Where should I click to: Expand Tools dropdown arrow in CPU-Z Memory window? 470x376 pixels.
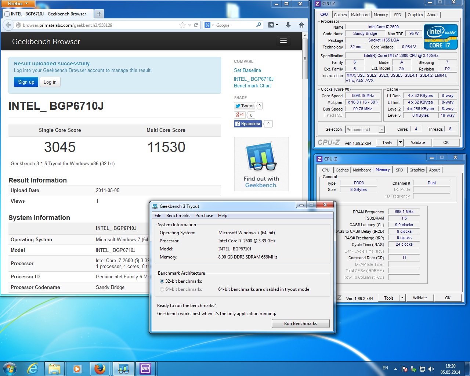402,298
